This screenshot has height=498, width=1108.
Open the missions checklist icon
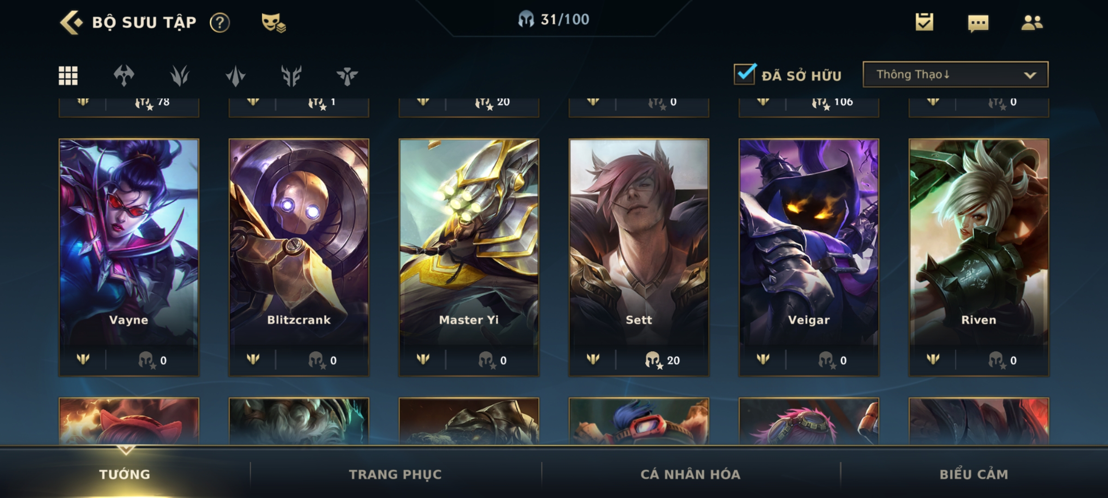point(924,22)
